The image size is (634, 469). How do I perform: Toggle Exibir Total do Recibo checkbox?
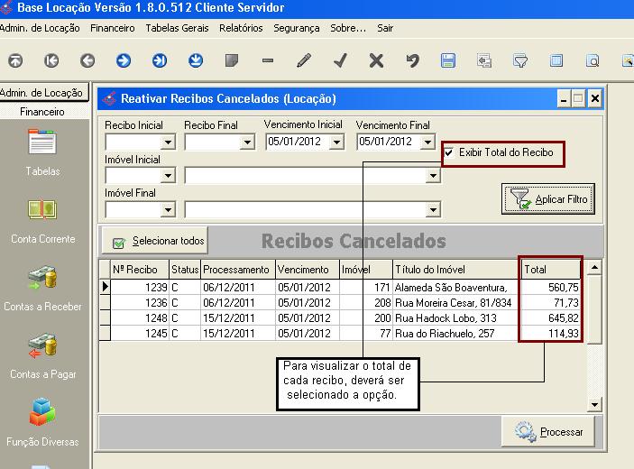coord(449,153)
